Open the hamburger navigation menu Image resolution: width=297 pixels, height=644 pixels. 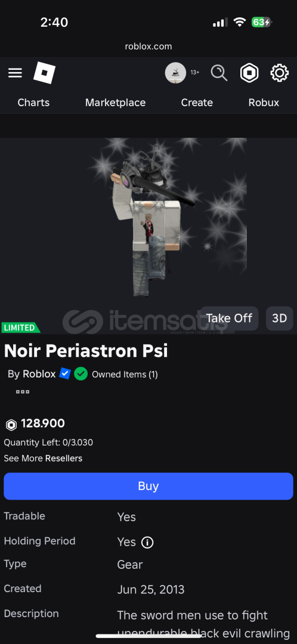[15, 73]
